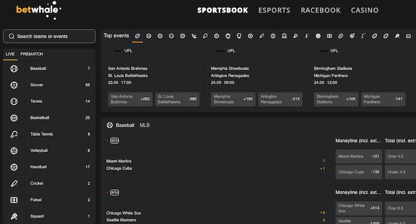This screenshot has height=224, width=416.
Task: Select the ice hockey icon in Top events row
Action: pos(194,36)
